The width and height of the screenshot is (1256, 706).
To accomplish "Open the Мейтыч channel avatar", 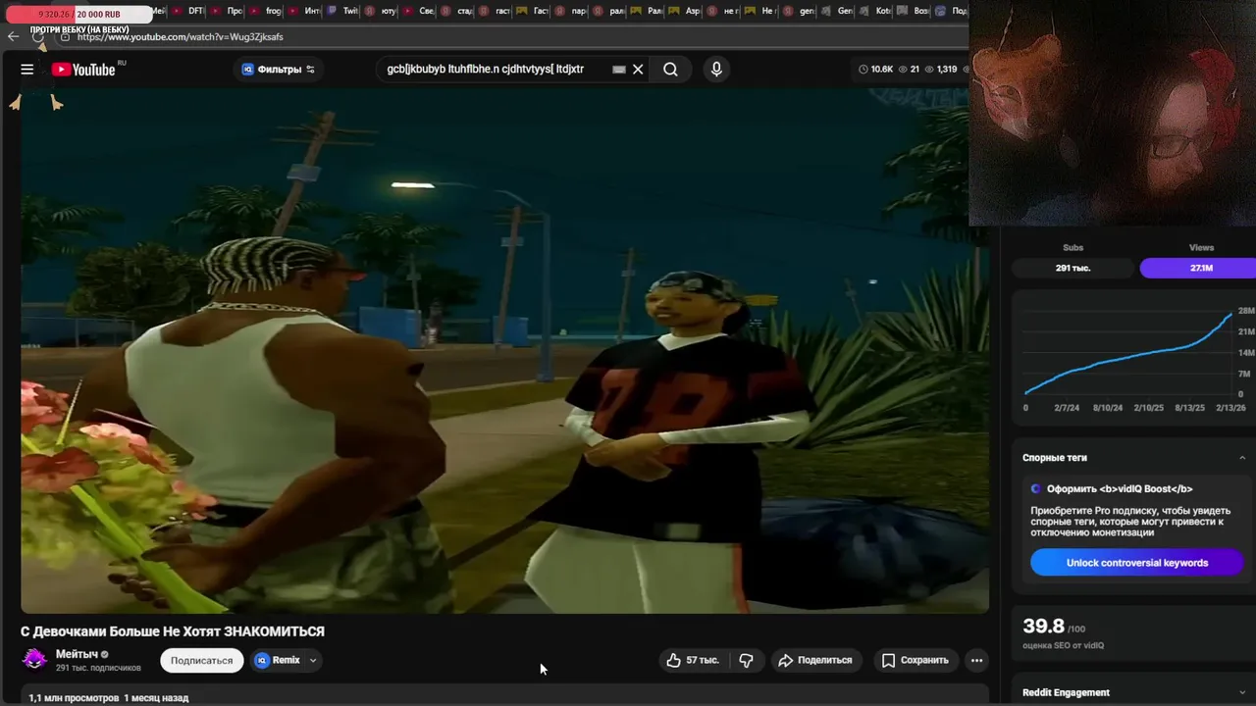I will (34, 660).
